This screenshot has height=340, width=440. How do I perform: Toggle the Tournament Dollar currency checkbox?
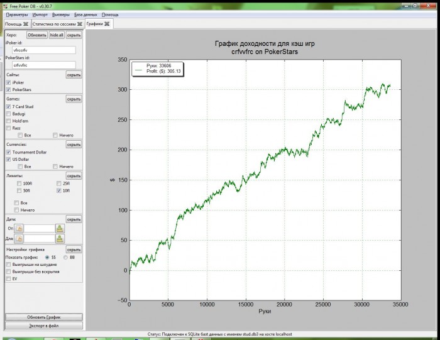[x=8, y=152]
